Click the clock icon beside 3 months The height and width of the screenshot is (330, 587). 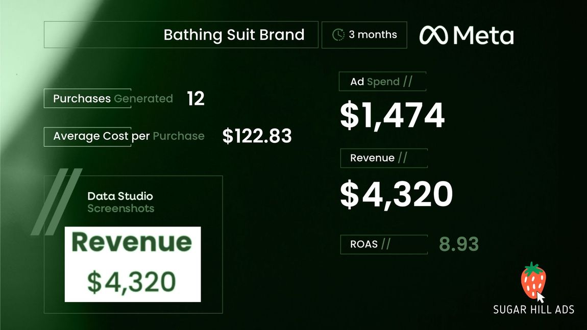338,34
